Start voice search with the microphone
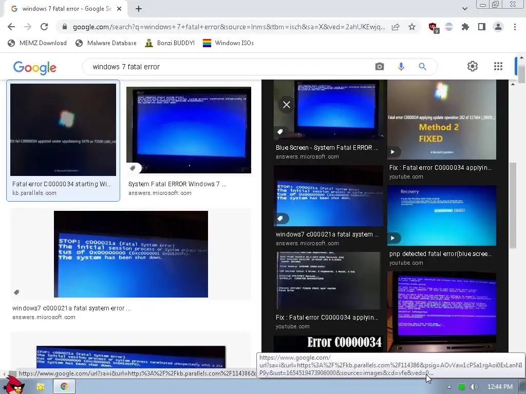The image size is (526, 394). click(x=401, y=67)
